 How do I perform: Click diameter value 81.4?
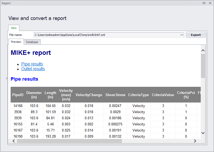point(34,124)
